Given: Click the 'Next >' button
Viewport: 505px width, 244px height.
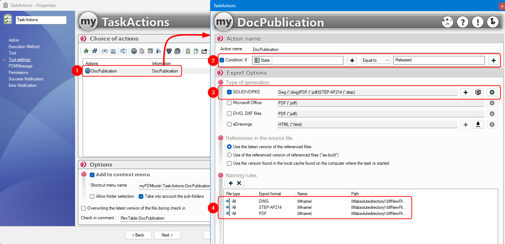Looking at the screenshot, I should point(167,235).
